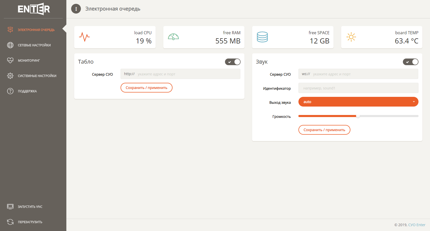Click the reboot arrows icon in the sidebar

coord(10,222)
